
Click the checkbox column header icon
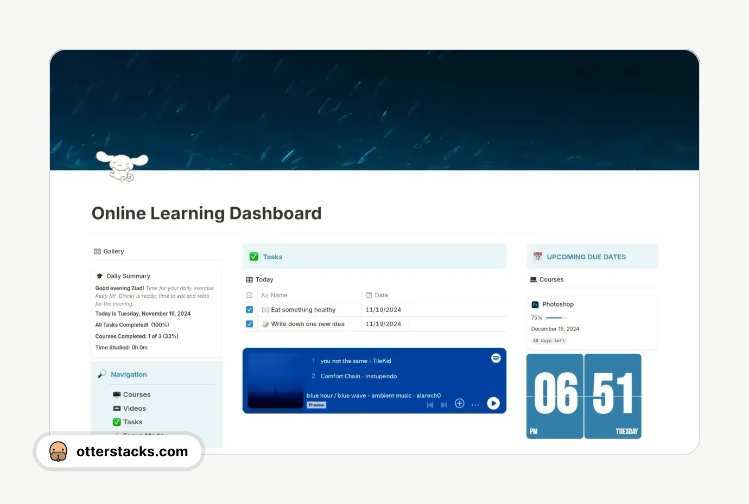tap(249, 295)
